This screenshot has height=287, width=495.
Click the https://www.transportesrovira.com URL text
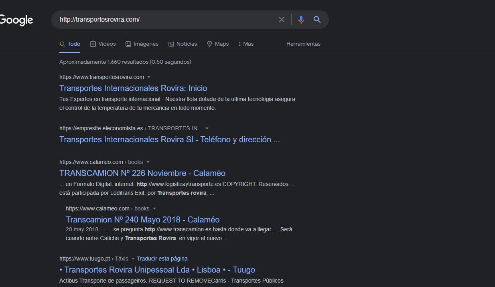click(x=101, y=77)
